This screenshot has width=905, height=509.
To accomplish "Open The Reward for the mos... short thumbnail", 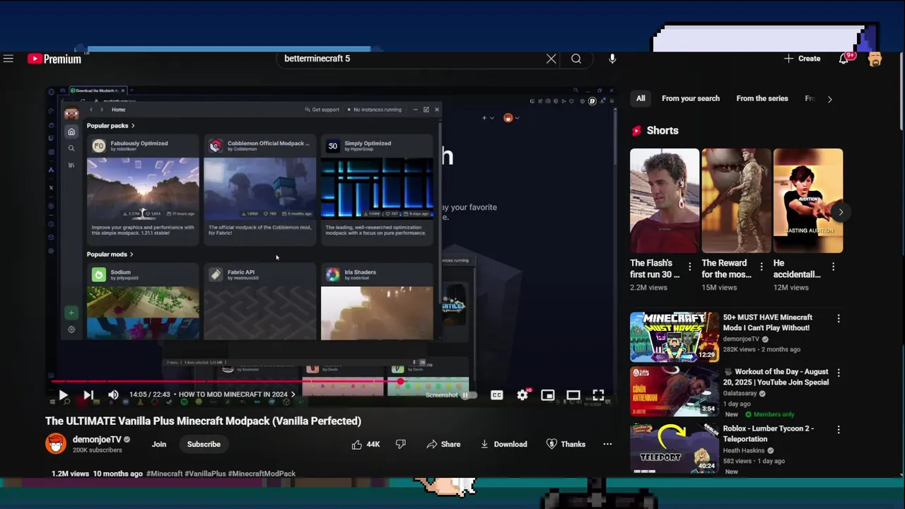I will [736, 201].
